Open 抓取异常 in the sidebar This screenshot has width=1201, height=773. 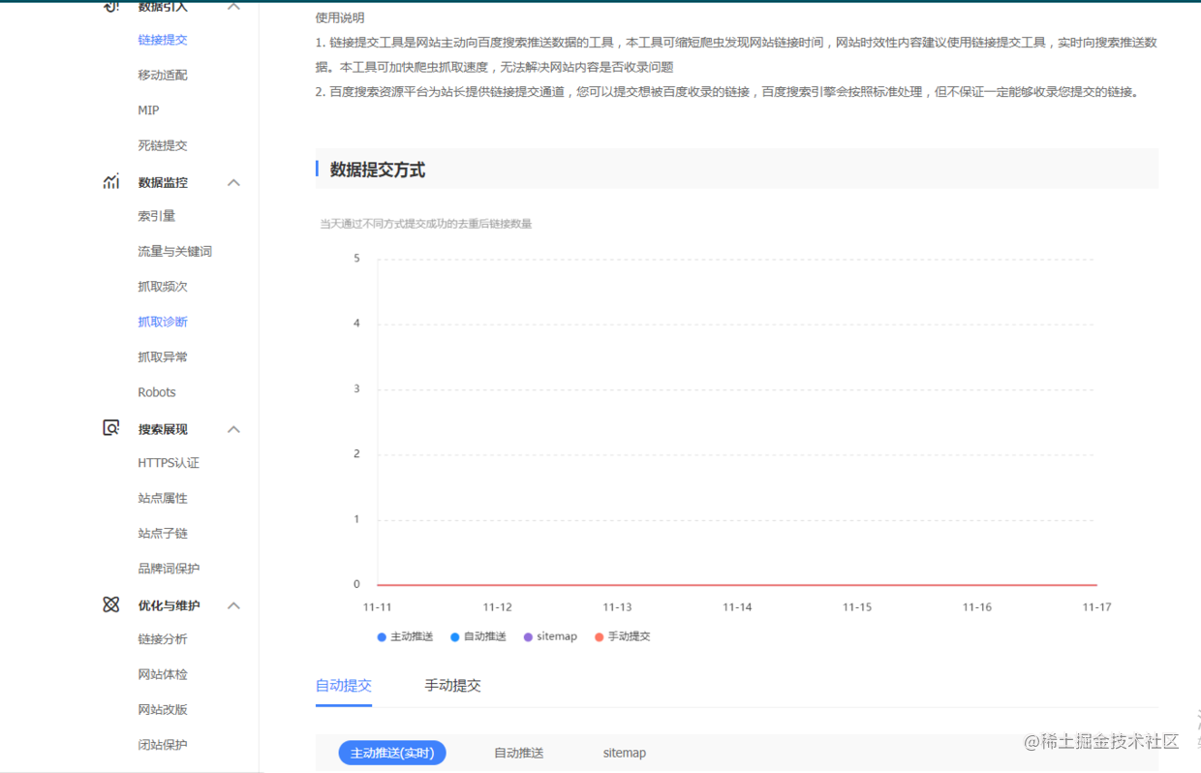[x=163, y=356]
